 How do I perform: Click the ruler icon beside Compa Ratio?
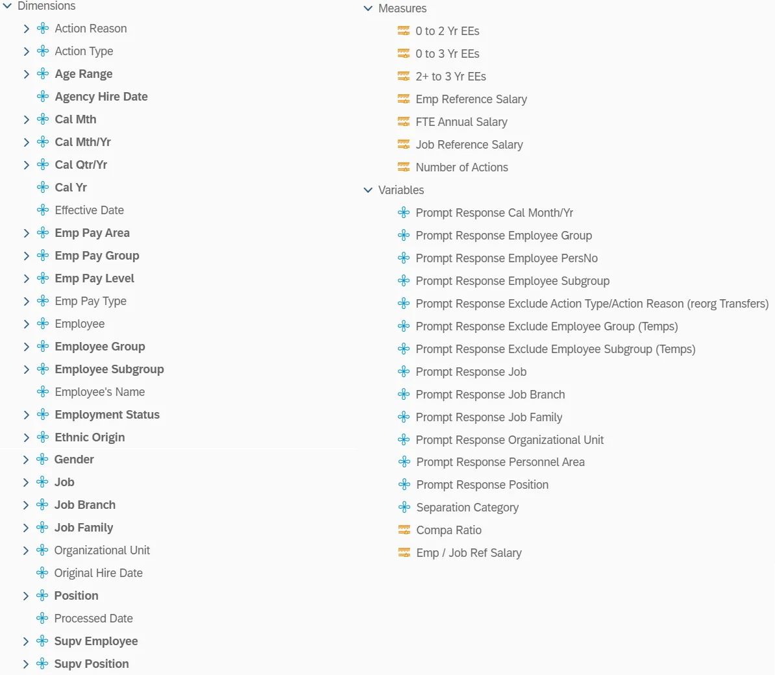click(x=404, y=530)
